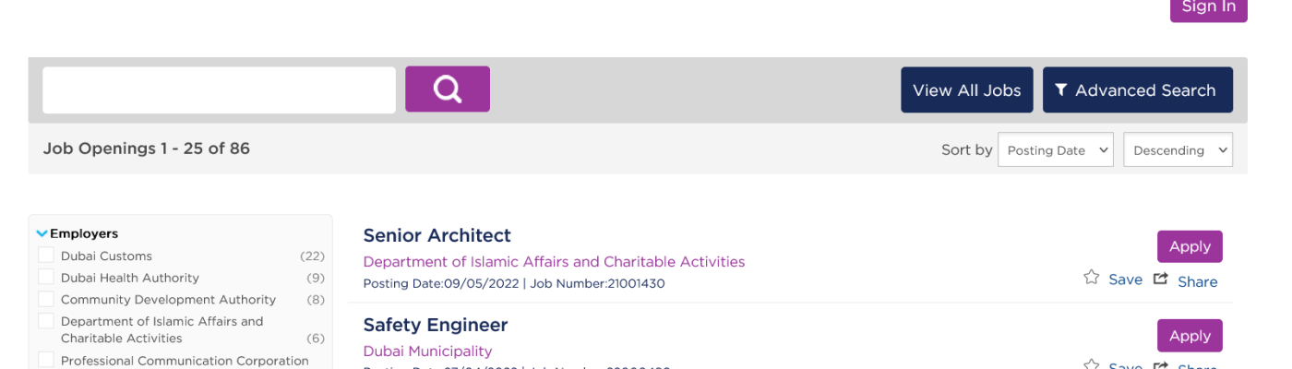The image size is (1292, 369).
Task: Click the funnel icon in Advanced Search
Action: pyautogui.click(x=1061, y=89)
